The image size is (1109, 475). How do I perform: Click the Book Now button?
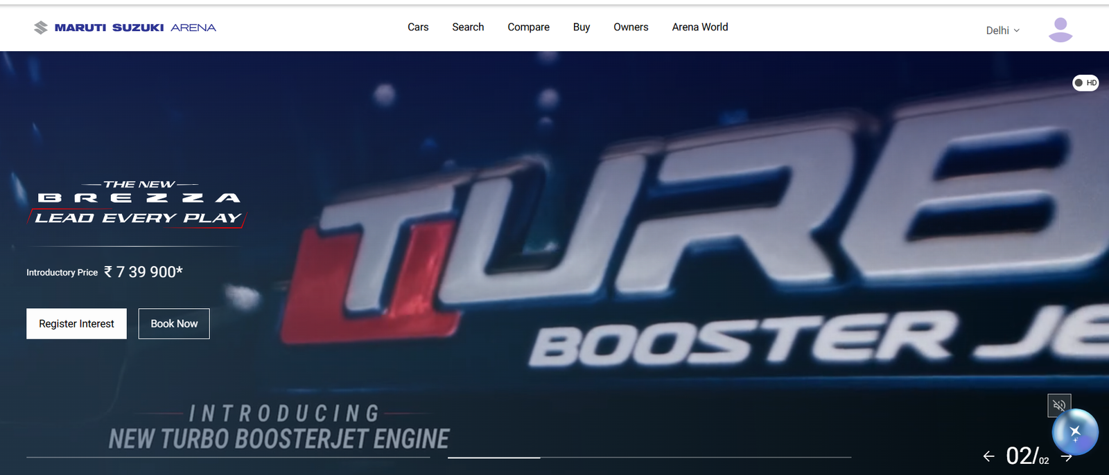coord(174,323)
